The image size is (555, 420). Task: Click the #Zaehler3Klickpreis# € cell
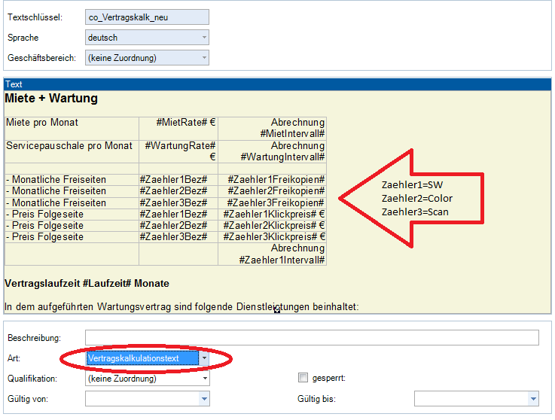273,237
